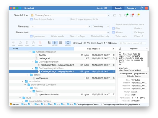
Task: Click the Inspector pop-out icon
Action: (120, 49)
